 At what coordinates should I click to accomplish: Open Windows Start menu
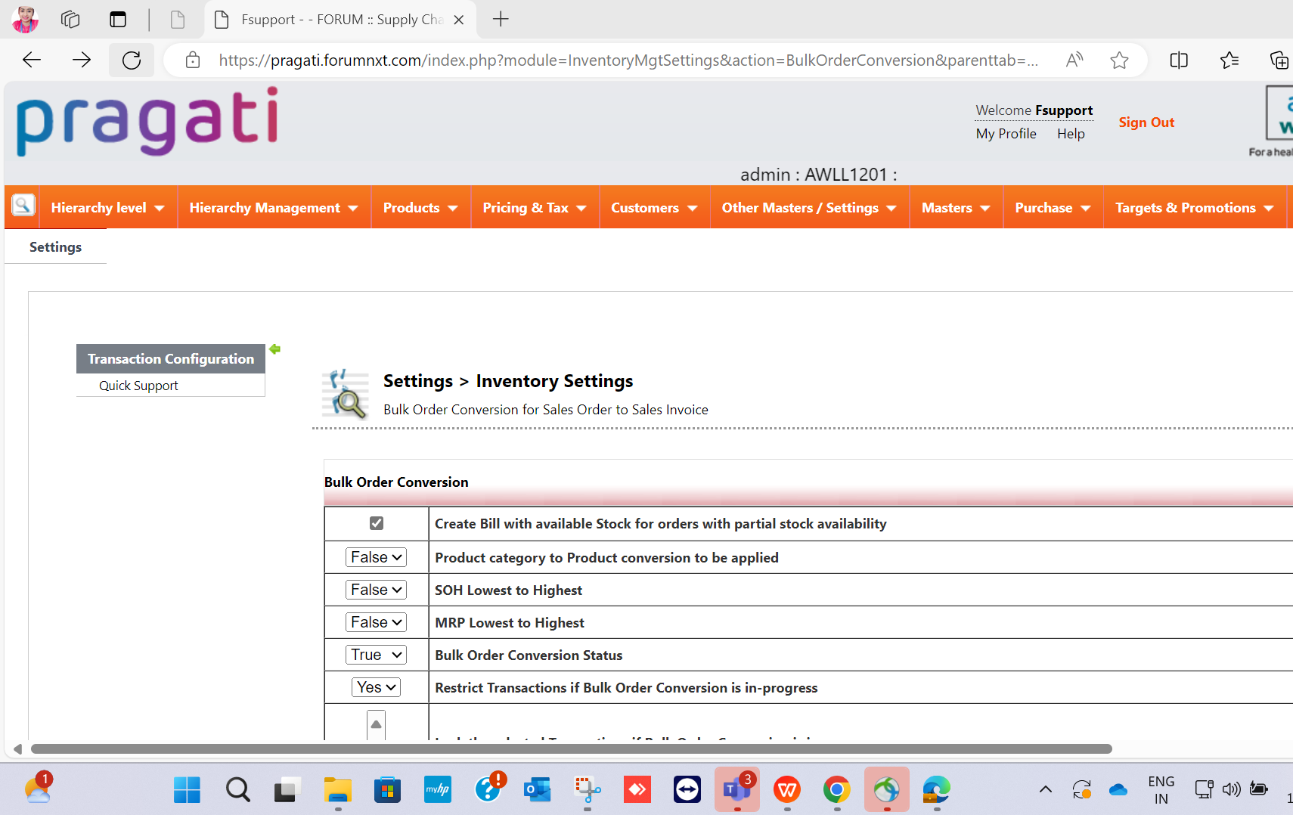(x=187, y=790)
